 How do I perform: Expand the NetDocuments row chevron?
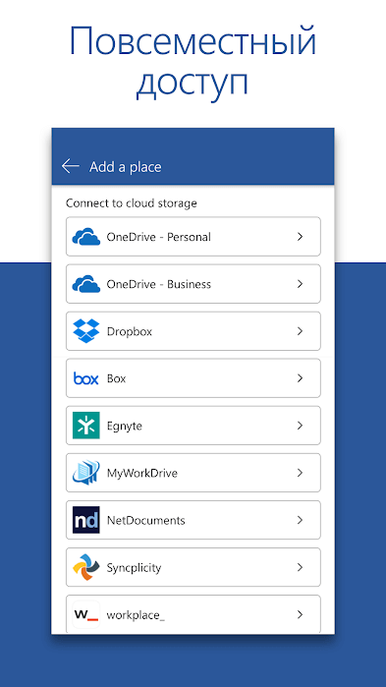click(300, 520)
